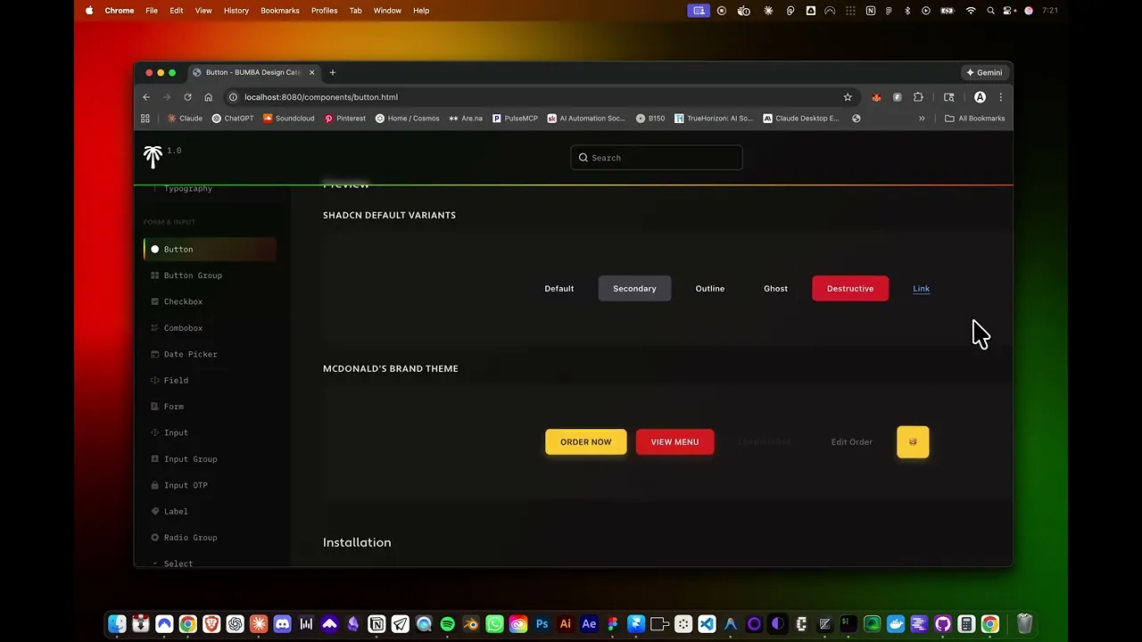Click the VIEW MENU button
This screenshot has height=642, width=1142.
pos(675,442)
